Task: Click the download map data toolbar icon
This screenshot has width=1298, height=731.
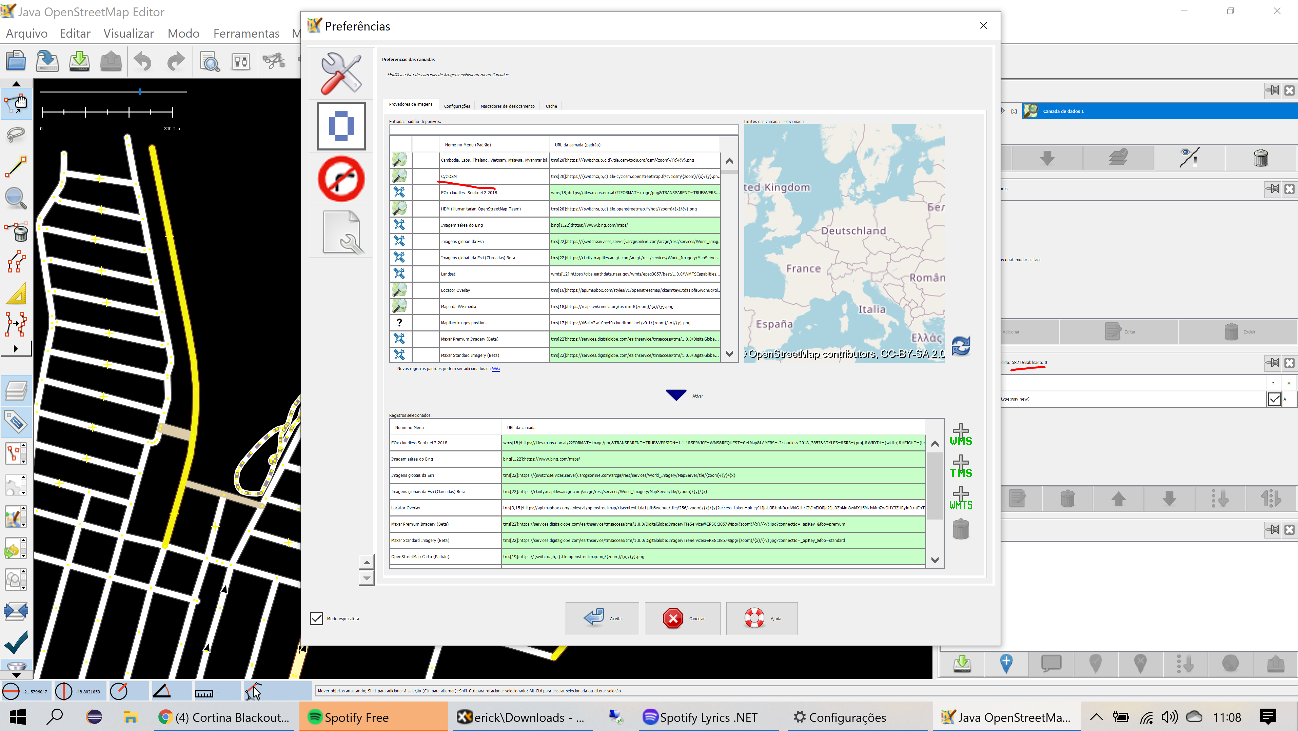Action: coord(79,61)
